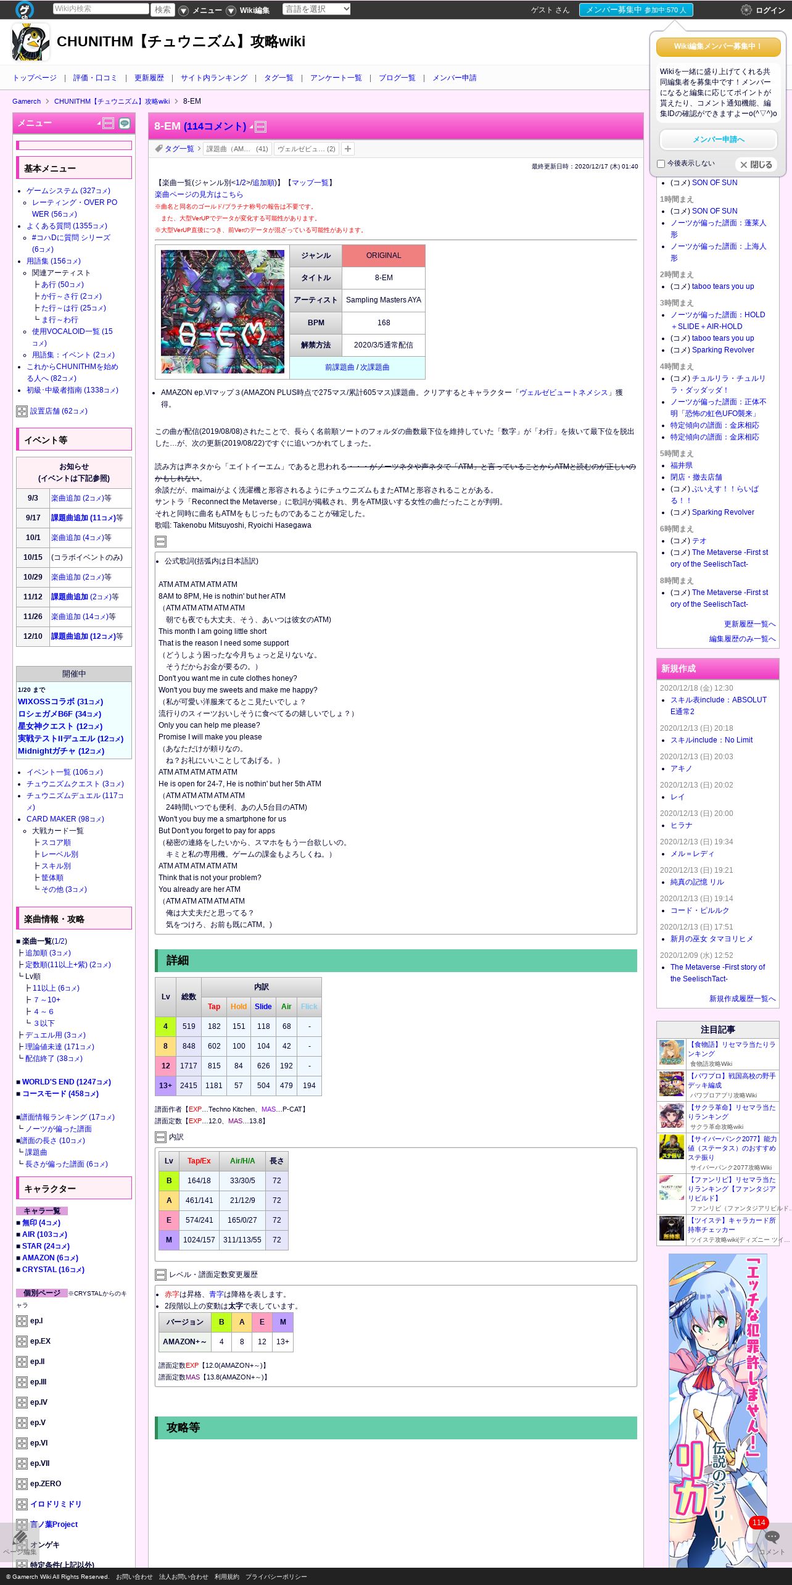Add a tag with the plus button
This screenshot has width=792, height=1585.
348,149
